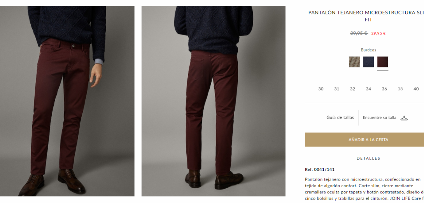Choose size 31
The image size is (424, 203).
336,89
